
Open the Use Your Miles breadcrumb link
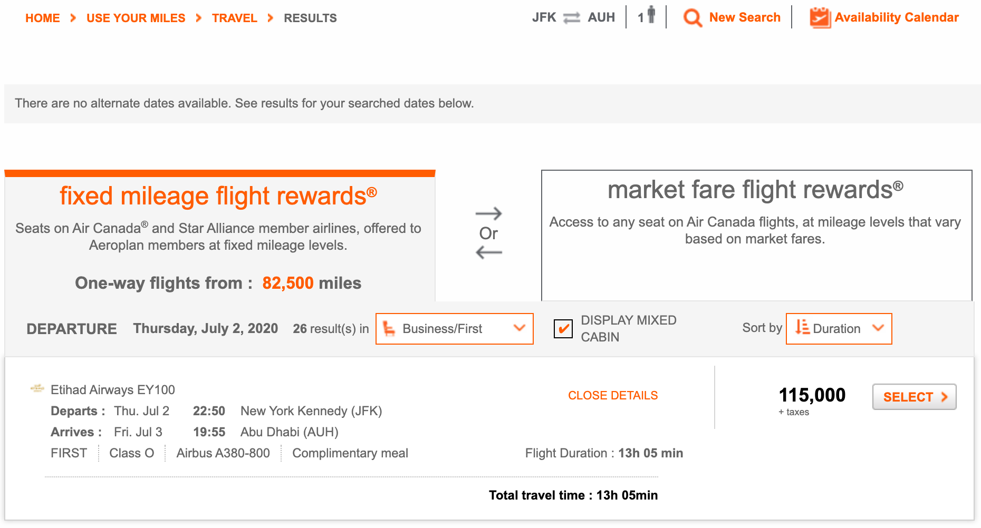tap(136, 18)
